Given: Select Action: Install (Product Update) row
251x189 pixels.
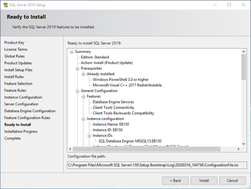Looking at the screenshot, I should click(x=107, y=63).
